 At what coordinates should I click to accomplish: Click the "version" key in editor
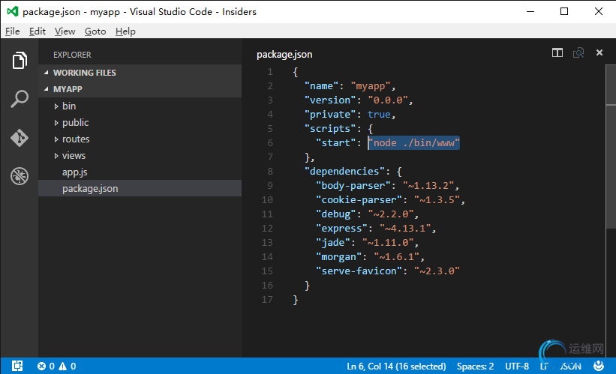[x=330, y=100]
